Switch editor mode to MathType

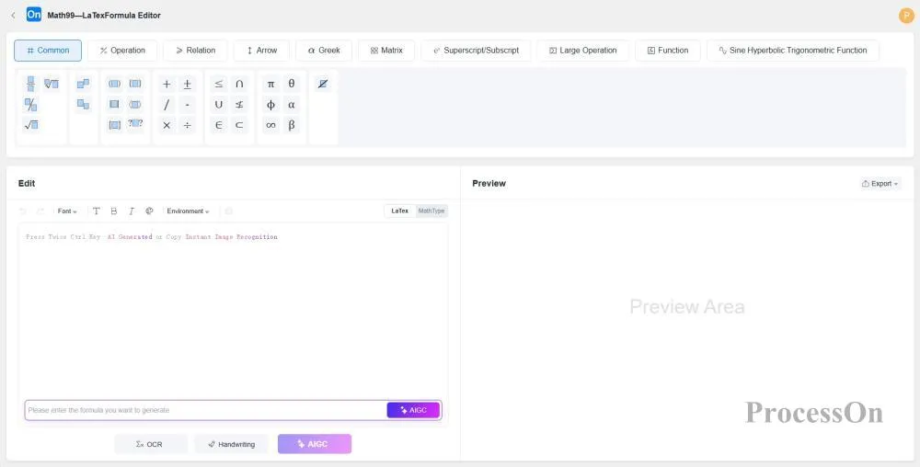[x=431, y=211]
